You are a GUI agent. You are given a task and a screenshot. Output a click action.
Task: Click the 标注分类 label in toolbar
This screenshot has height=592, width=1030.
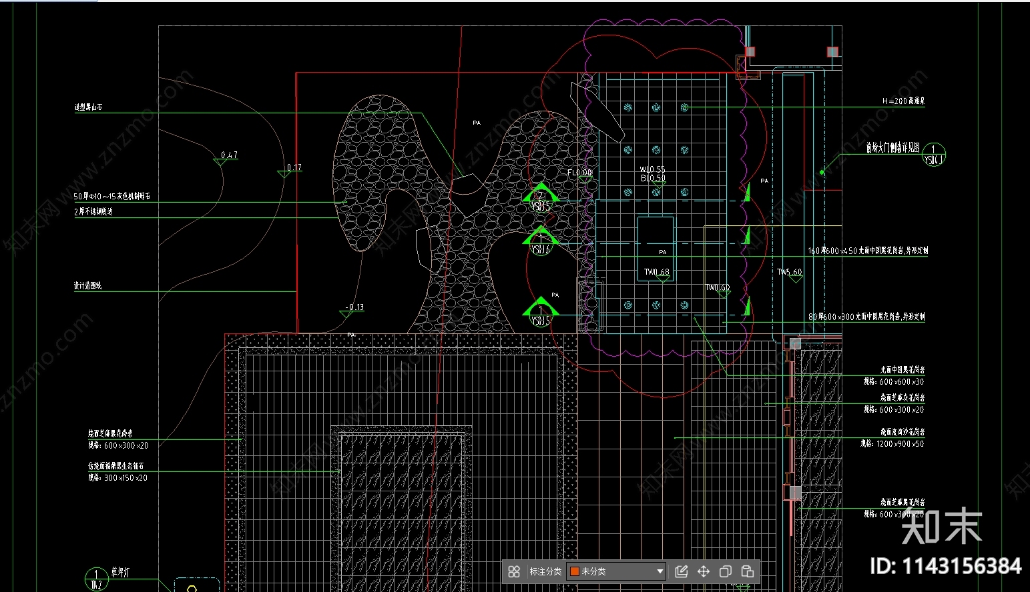pyautogui.click(x=545, y=571)
